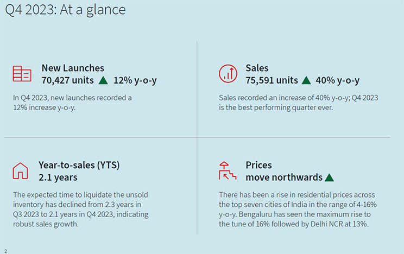The image size is (404, 254).
Task: Click the red building icon beside New Launches
Action: pyautogui.click(x=22, y=74)
